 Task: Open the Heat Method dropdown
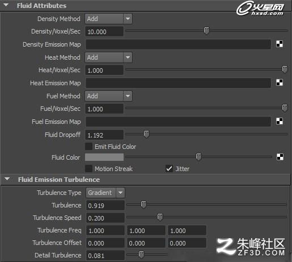point(108,57)
